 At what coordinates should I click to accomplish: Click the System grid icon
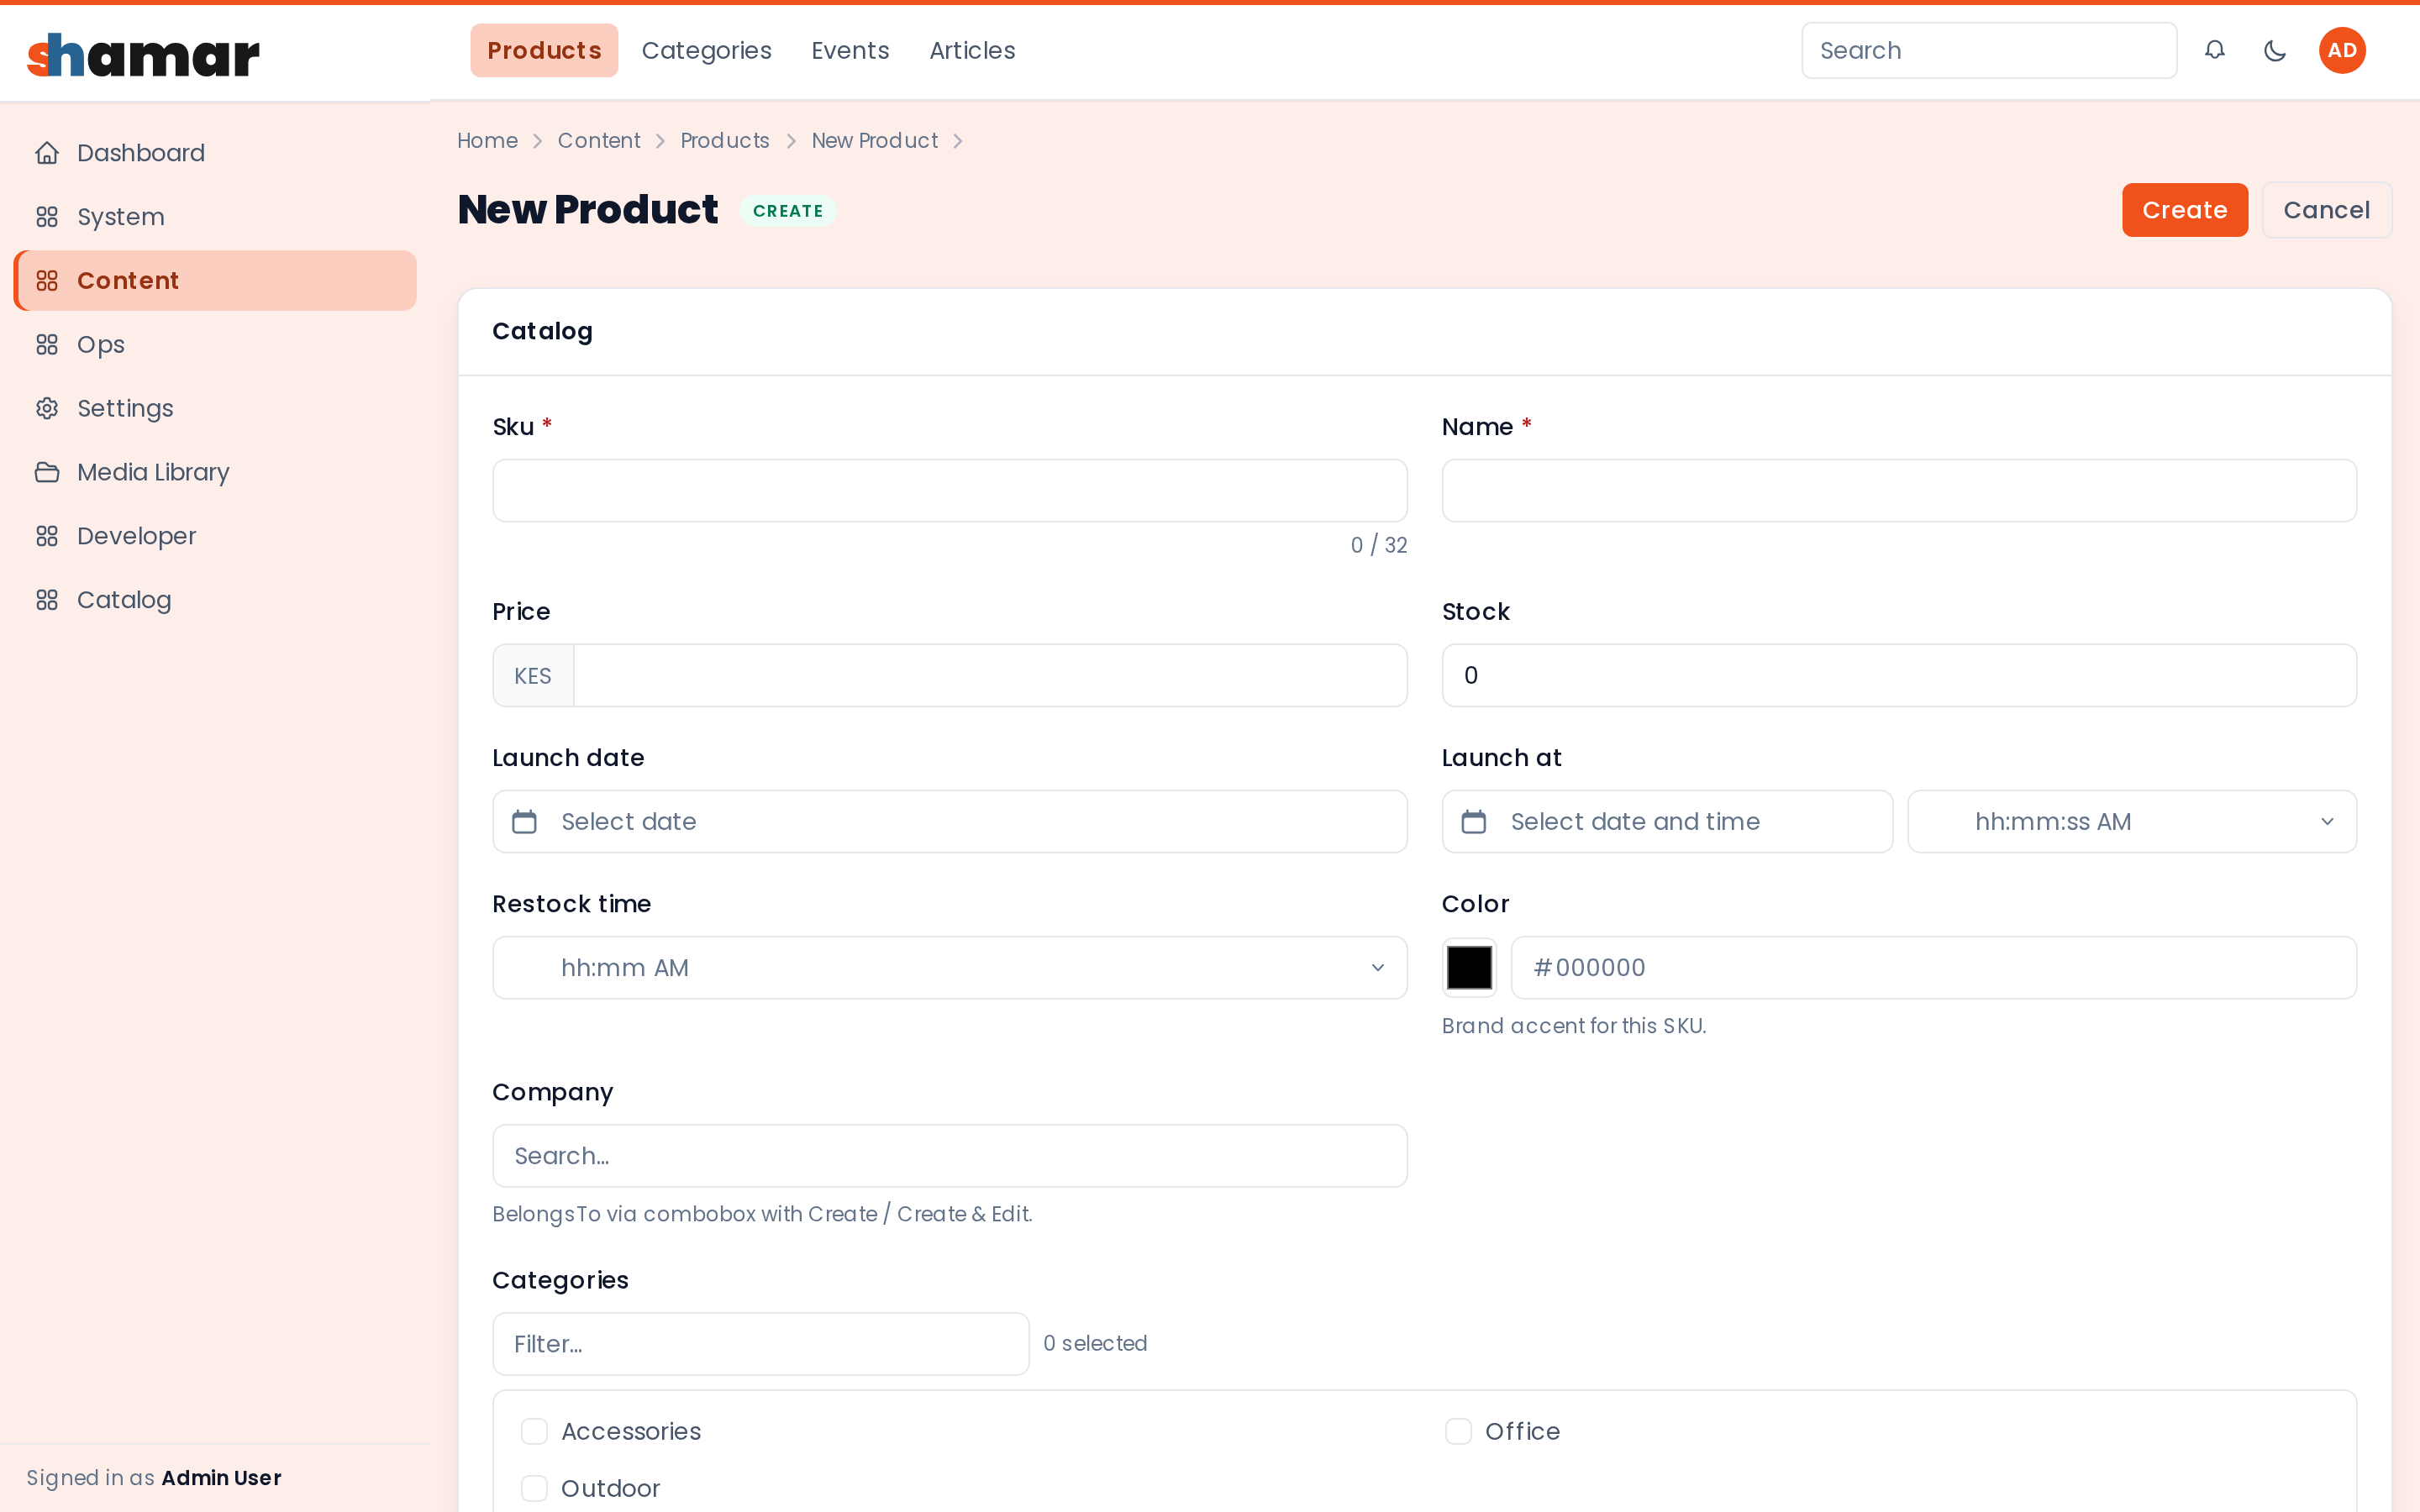tap(47, 217)
